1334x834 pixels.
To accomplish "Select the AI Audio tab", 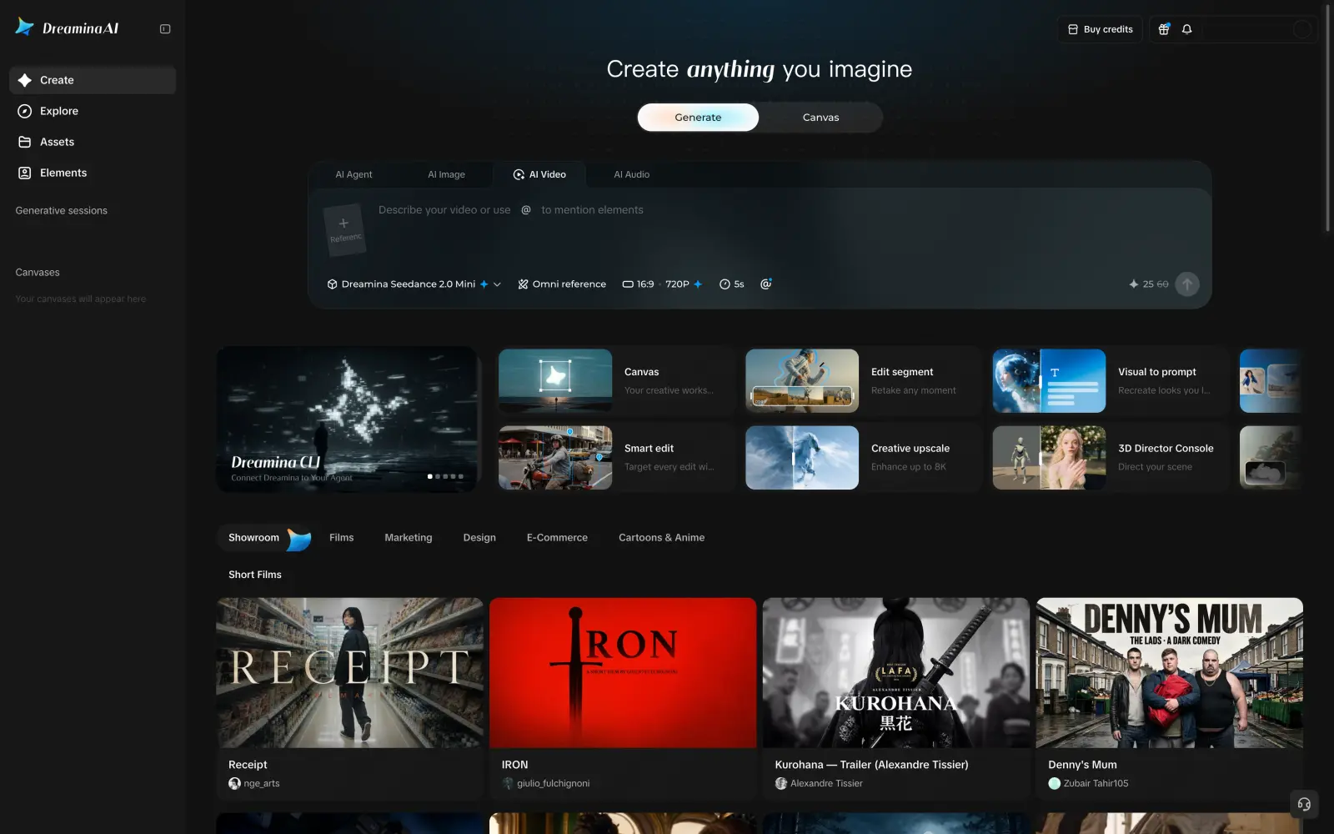I will click(x=631, y=174).
